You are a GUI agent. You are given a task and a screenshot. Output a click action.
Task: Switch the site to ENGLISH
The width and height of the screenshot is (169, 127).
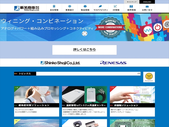pyautogui.click(x=147, y=2)
